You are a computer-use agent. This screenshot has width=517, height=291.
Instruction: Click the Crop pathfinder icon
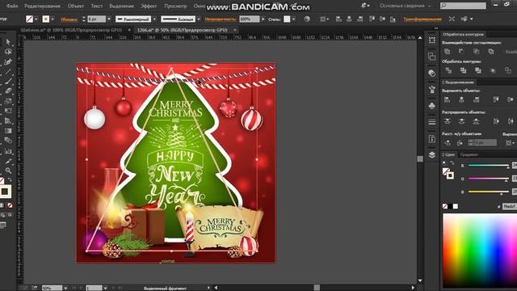point(493,70)
